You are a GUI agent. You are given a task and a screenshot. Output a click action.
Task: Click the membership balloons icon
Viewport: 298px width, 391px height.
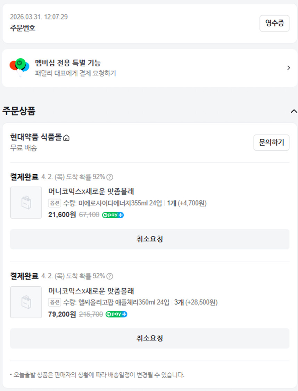tap(19, 67)
